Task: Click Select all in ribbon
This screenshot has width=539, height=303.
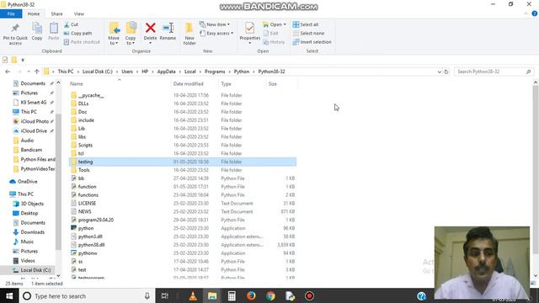Action: 306,24
